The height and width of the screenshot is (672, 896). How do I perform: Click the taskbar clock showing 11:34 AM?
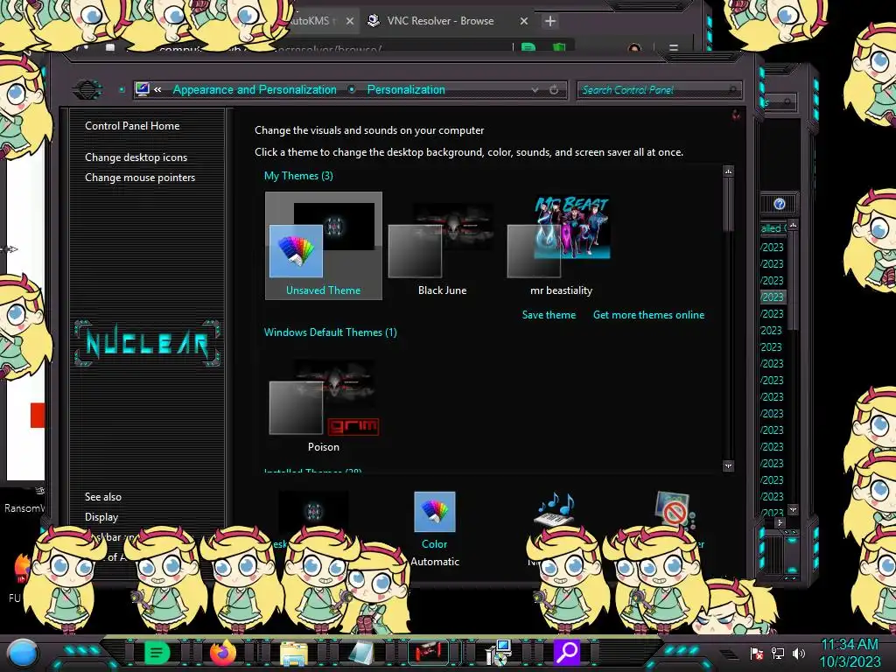pos(850,653)
